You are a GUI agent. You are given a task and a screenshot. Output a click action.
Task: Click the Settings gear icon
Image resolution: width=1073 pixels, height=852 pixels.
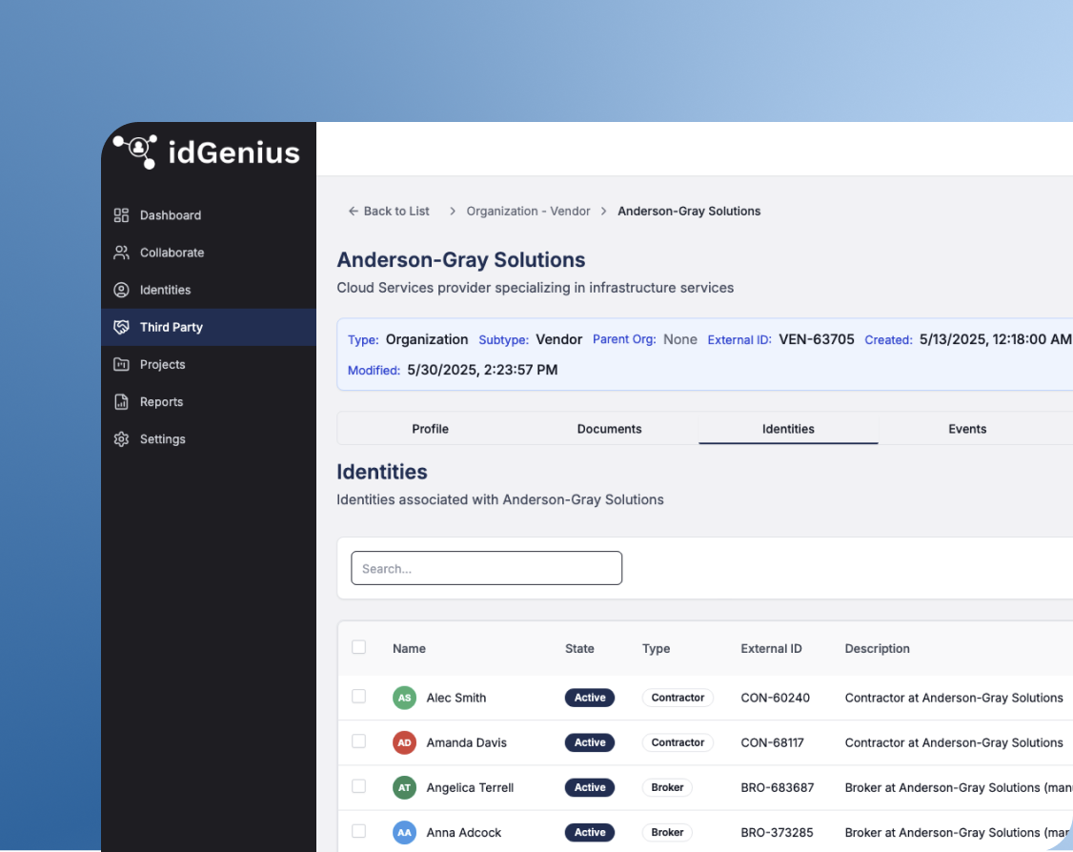point(121,438)
